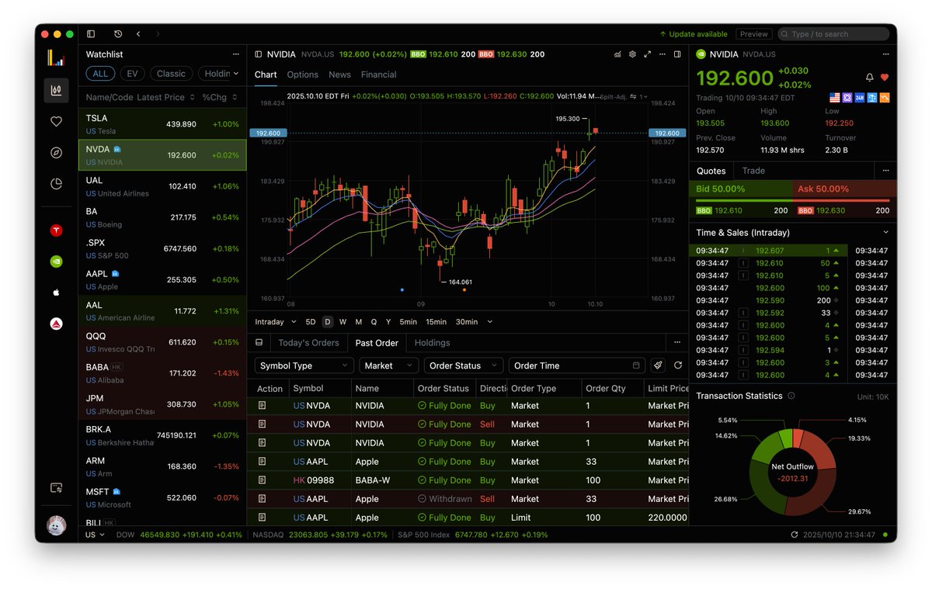Go back using the left arrow in the title bar
This screenshot has width=932, height=589.
(138, 34)
